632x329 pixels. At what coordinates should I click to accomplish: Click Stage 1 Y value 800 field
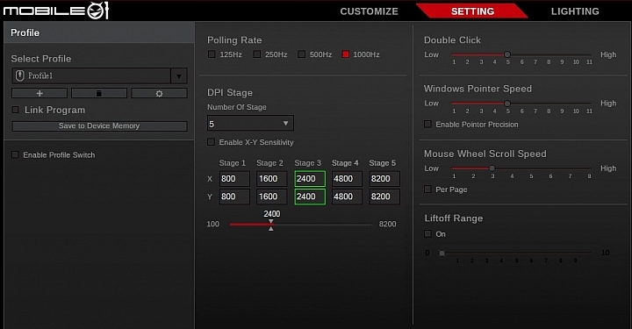click(234, 197)
